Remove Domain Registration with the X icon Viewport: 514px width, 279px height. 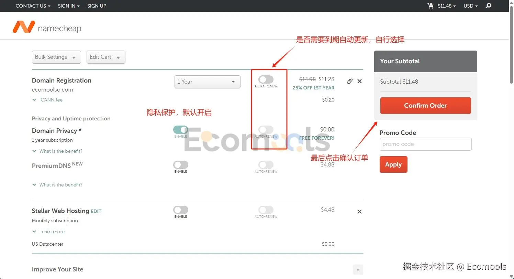point(359,81)
